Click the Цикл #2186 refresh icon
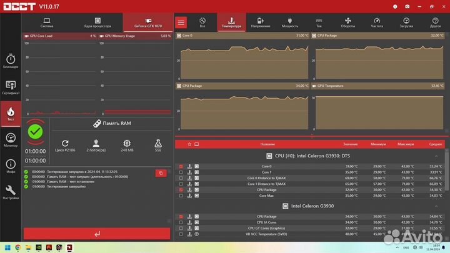This screenshot has height=253, width=450. pyautogui.click(x=65, y=143)
